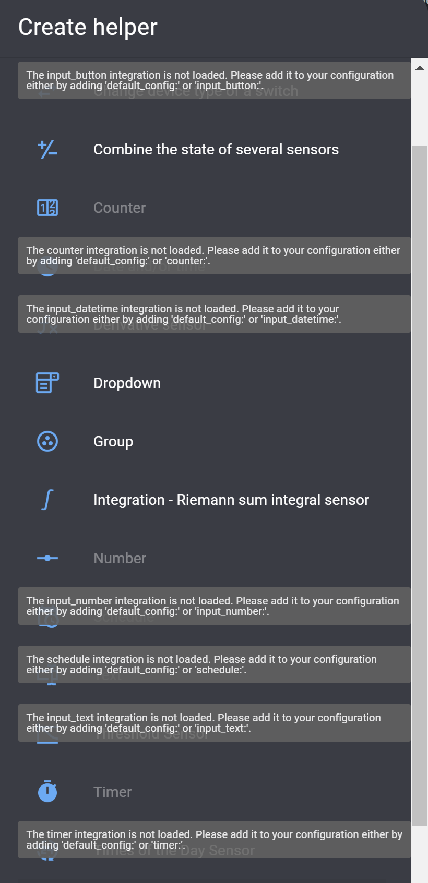428x883 pixels.
Task: Select the Dropdown helper
Action: (x=127, y=383)
